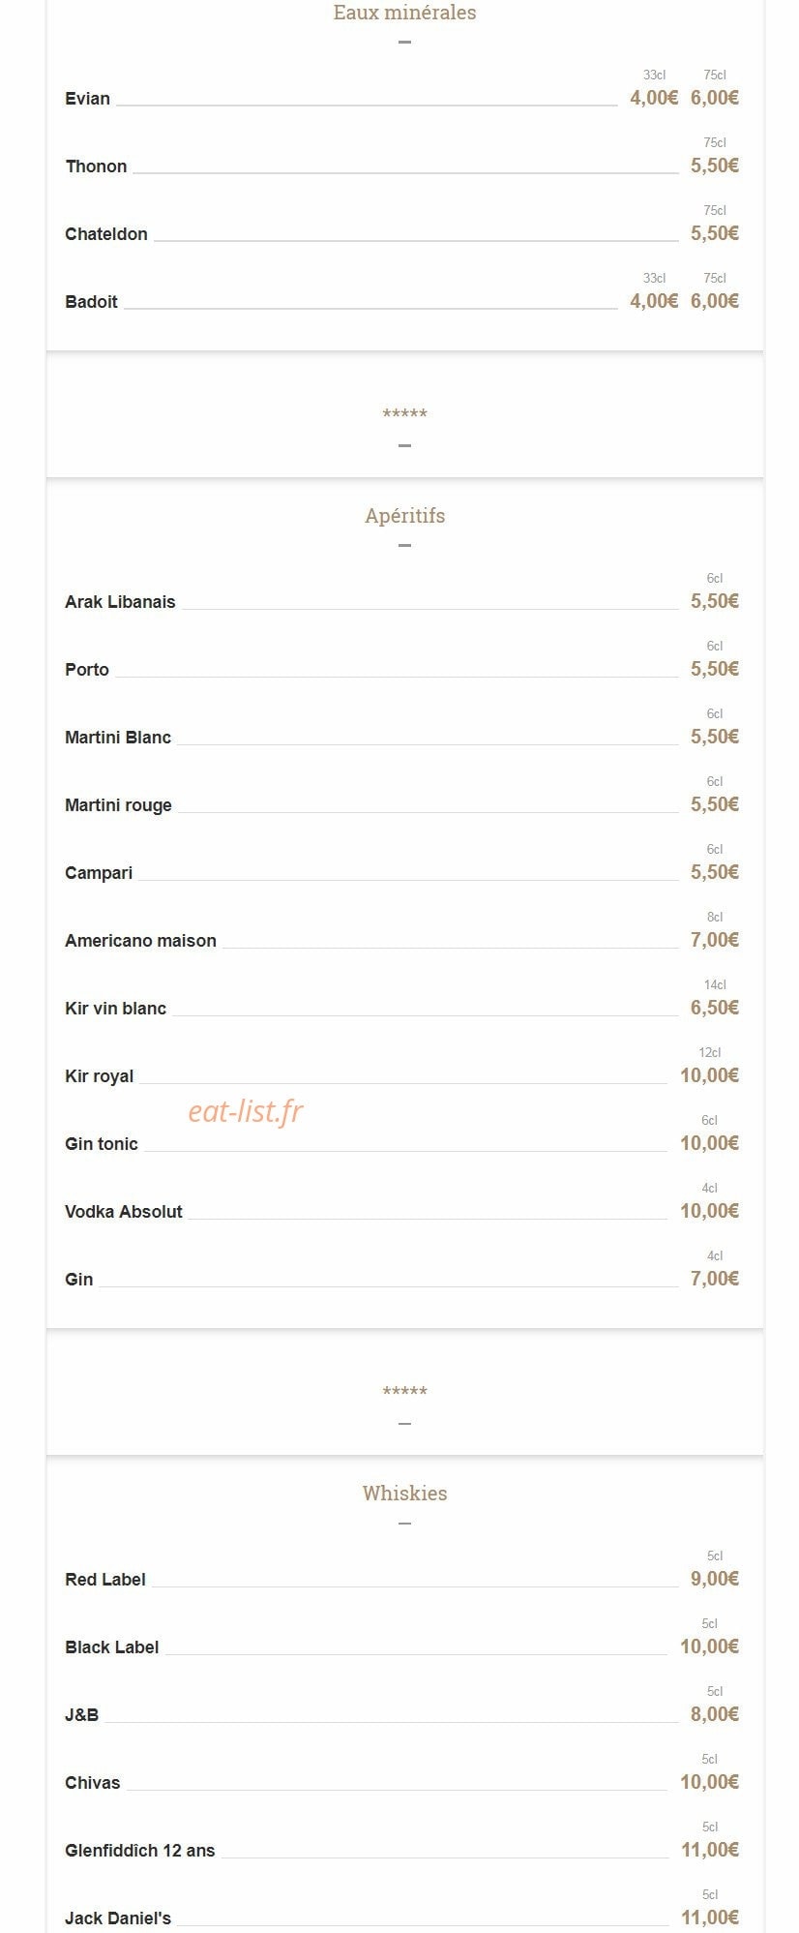Click the Whiskies section heading
Image resolution: width=799 pixels, height=1933 pixels.
tap(404, 1494)
